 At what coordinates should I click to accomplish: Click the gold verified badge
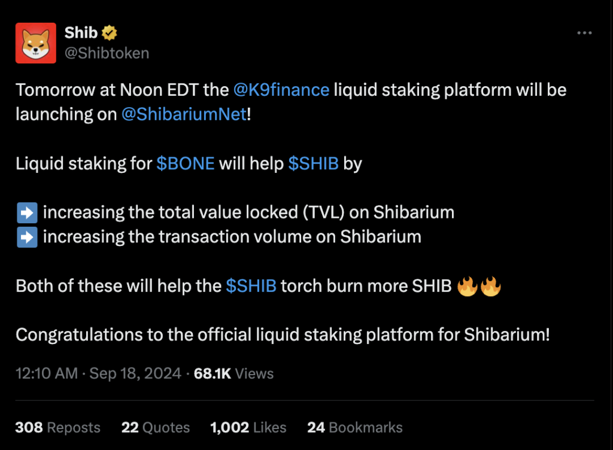click(x=109, y=32)
